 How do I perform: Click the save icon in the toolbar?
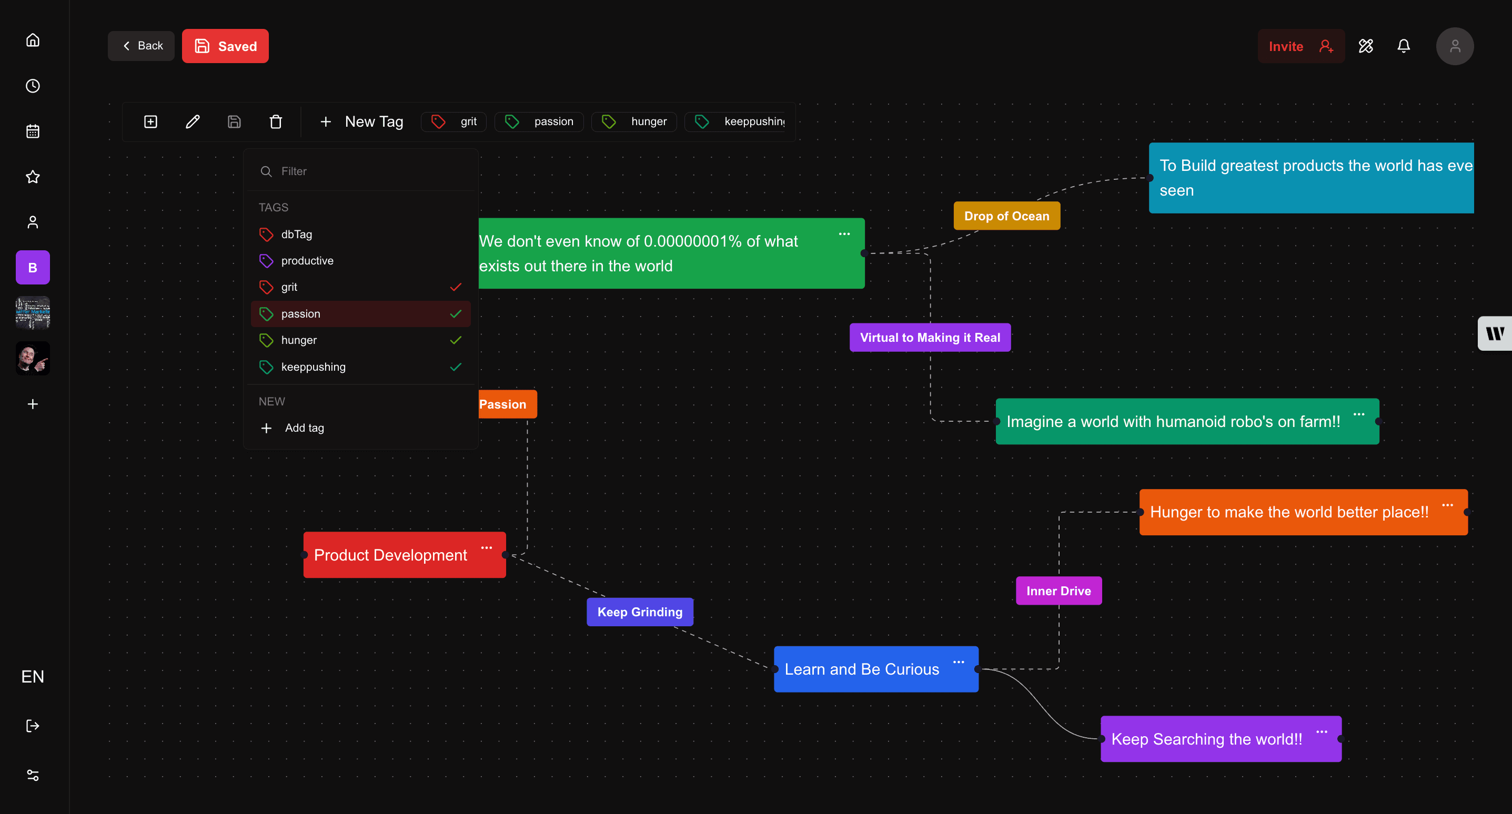234,121
